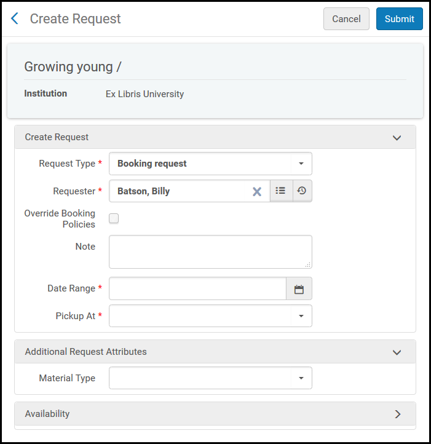Open the requester pick list icon
Screen dimensions: 431x444
click(281, 191)
